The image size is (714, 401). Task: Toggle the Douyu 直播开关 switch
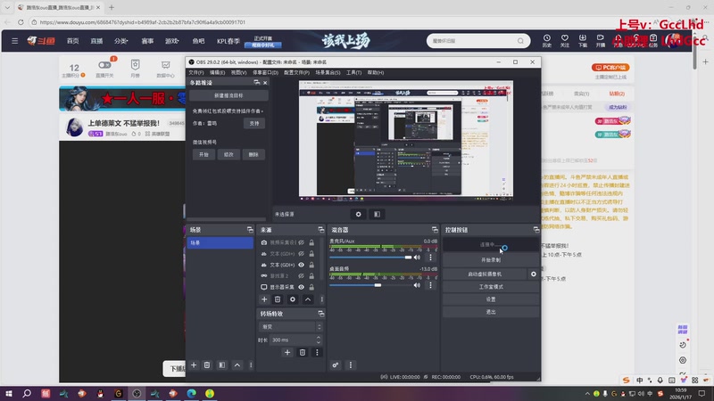tap(104, 65)
